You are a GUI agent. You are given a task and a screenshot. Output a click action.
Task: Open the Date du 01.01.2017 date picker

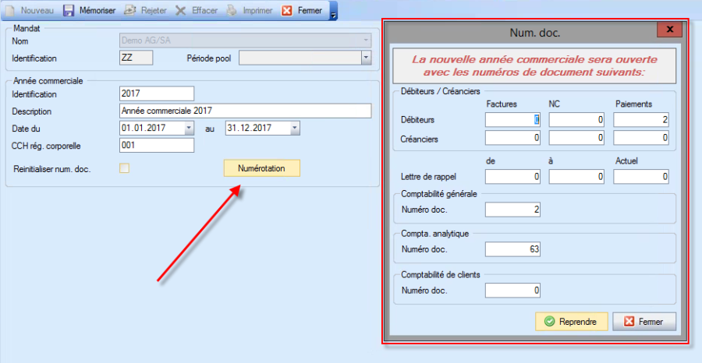coord(189,129)
